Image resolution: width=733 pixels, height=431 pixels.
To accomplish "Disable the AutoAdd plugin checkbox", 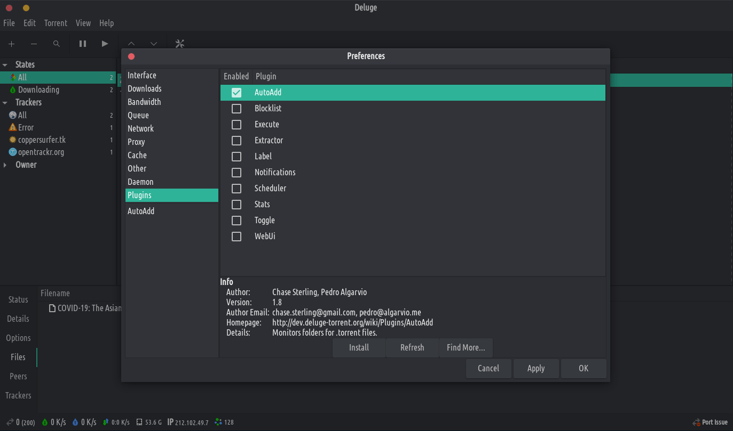I will (237, 92).
